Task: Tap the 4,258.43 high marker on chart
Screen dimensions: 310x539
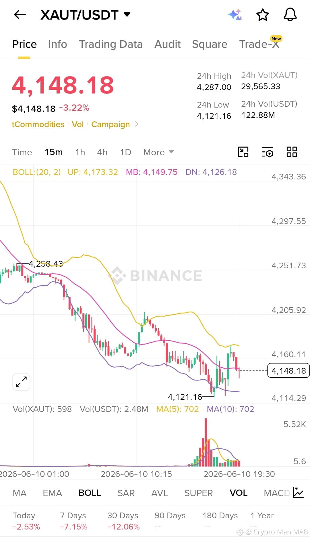Action: pyautogui.click(x=46, y=263)
